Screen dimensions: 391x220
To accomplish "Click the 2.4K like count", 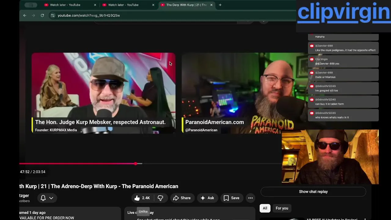I will pyautogui.click(x=146, y=198).
